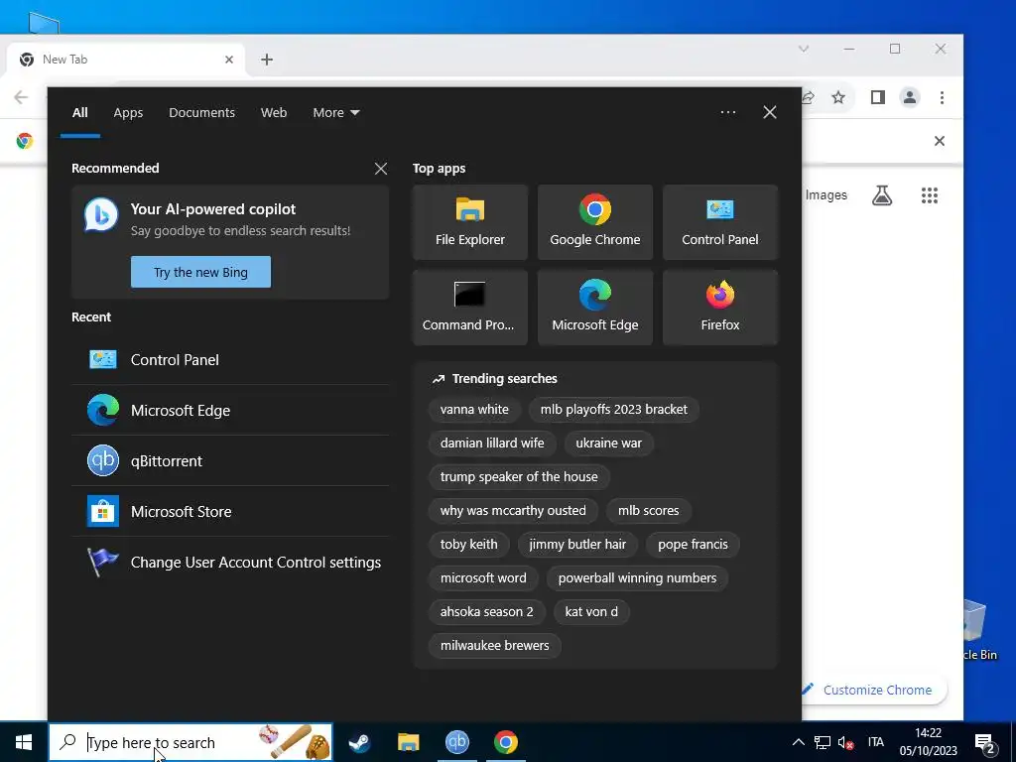
Task: Select trump speaker of the house chip
Action: point(519,477)
